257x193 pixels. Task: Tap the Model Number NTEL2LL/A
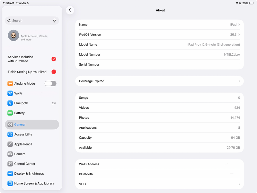click(x=232, y=54)
